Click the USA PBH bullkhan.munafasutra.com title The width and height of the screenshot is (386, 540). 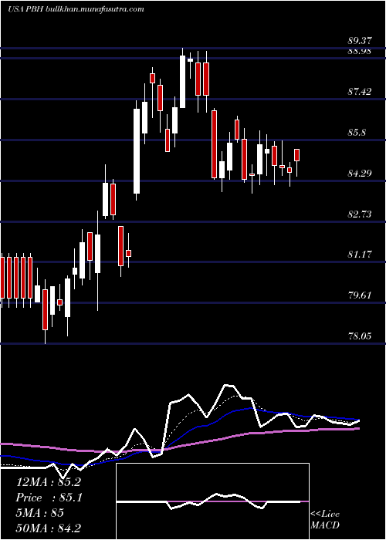(76, 9)
